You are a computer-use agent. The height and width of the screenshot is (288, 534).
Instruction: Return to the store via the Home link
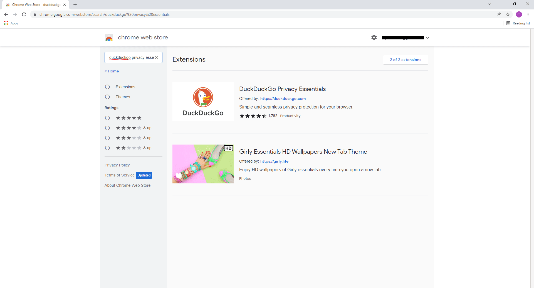pos(112,71)
